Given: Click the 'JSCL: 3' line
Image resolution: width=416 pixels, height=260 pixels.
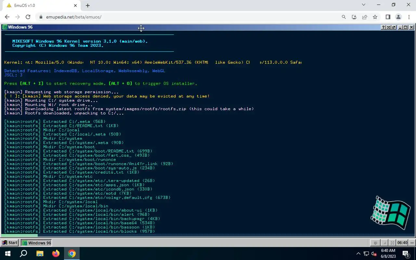Looking at the screenshot, I should (x=13, y=75).
